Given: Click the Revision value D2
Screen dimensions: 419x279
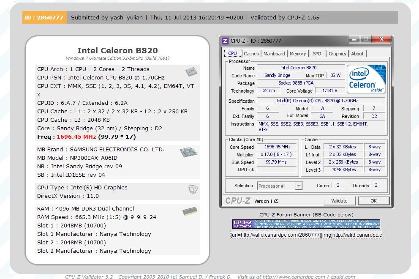Looking at the screenshot, I should [374, 116].
